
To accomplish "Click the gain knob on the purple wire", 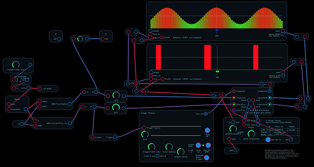I will [116, 107].
